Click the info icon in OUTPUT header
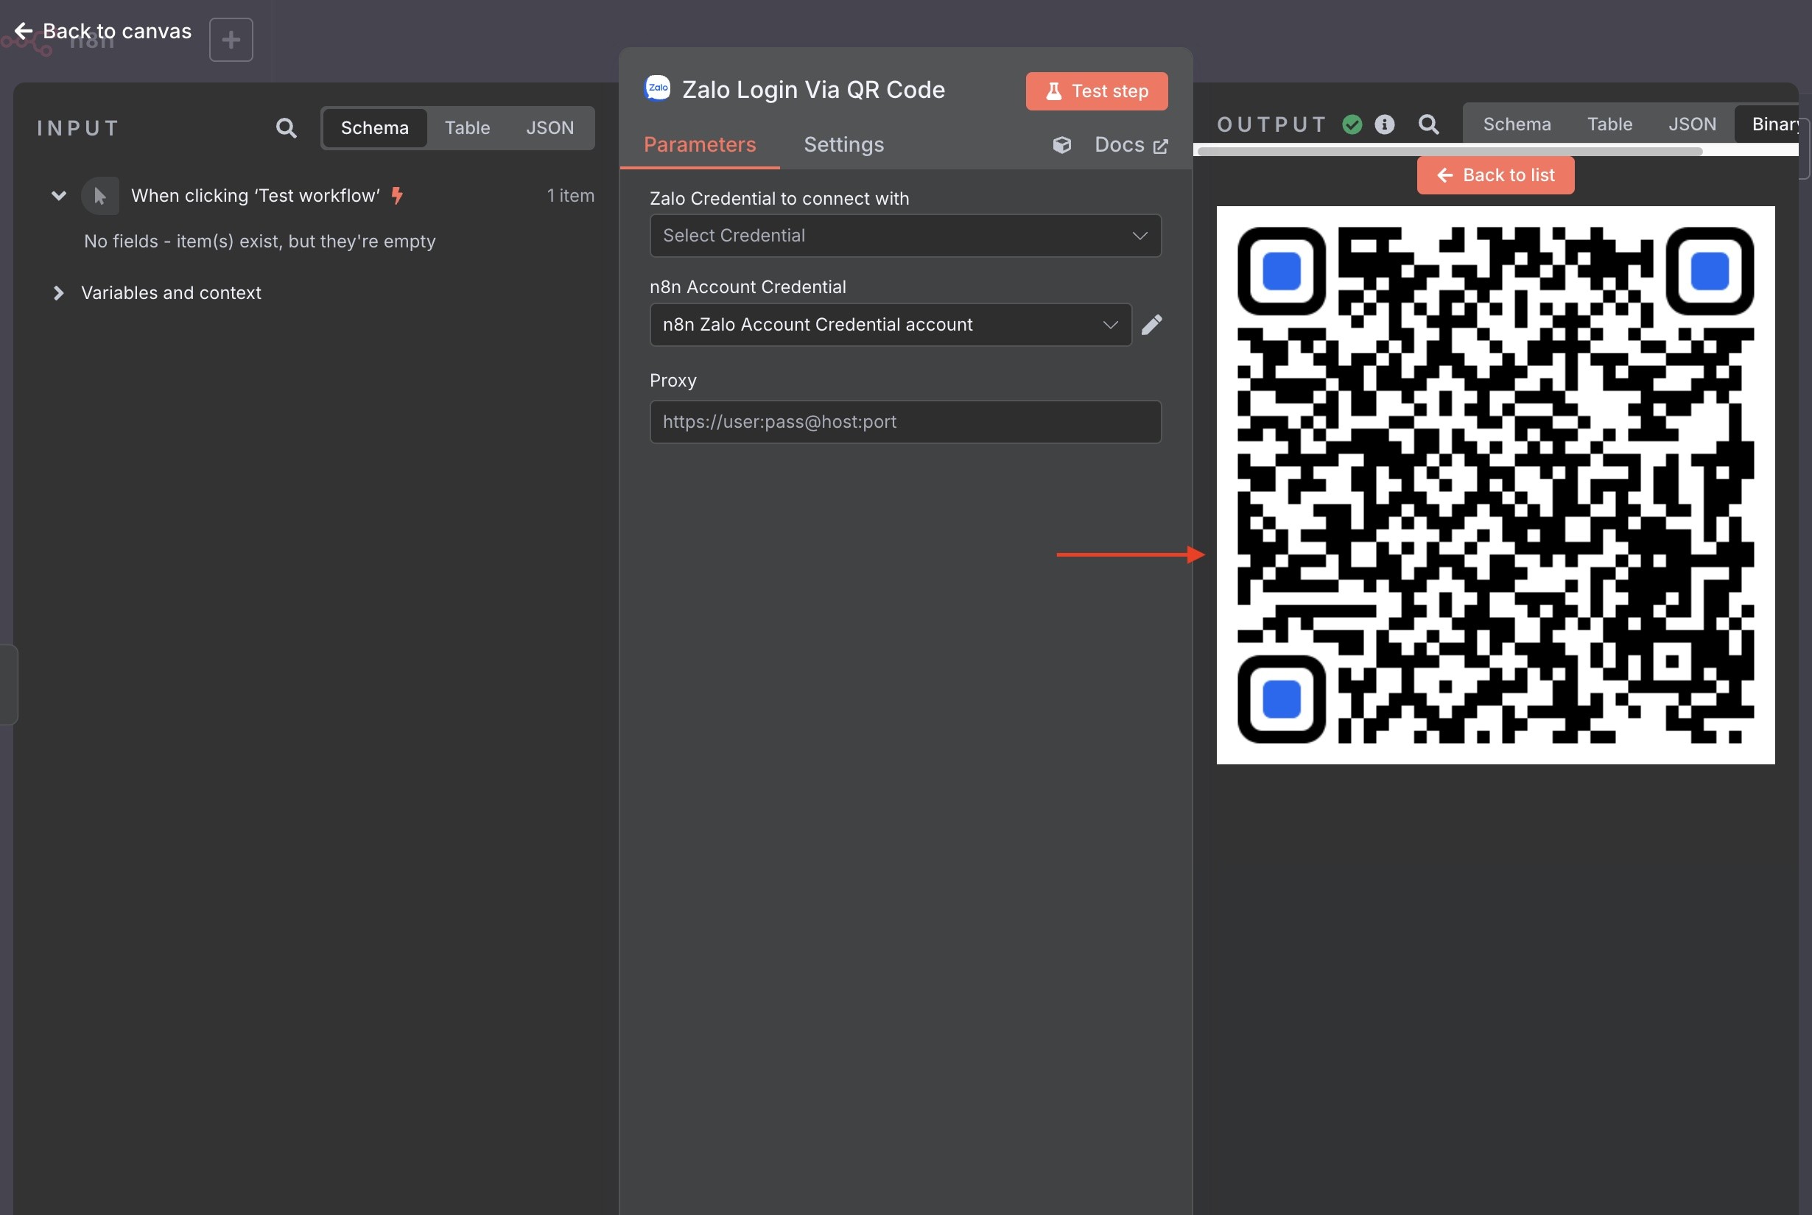Screen dimensions: 1812x1215 click(1384, 124)
